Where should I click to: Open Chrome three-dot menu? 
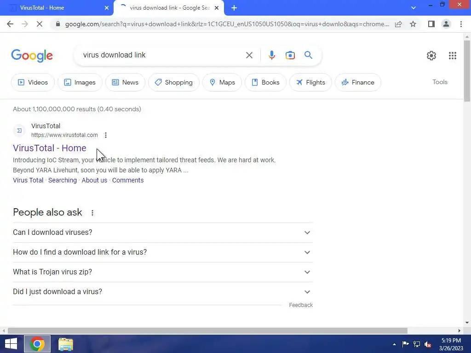(461, 24)
